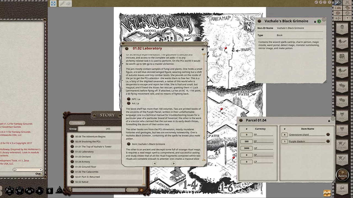Open the Encounters sidebar button
This screenshot has height=198, width=353.
342,131
